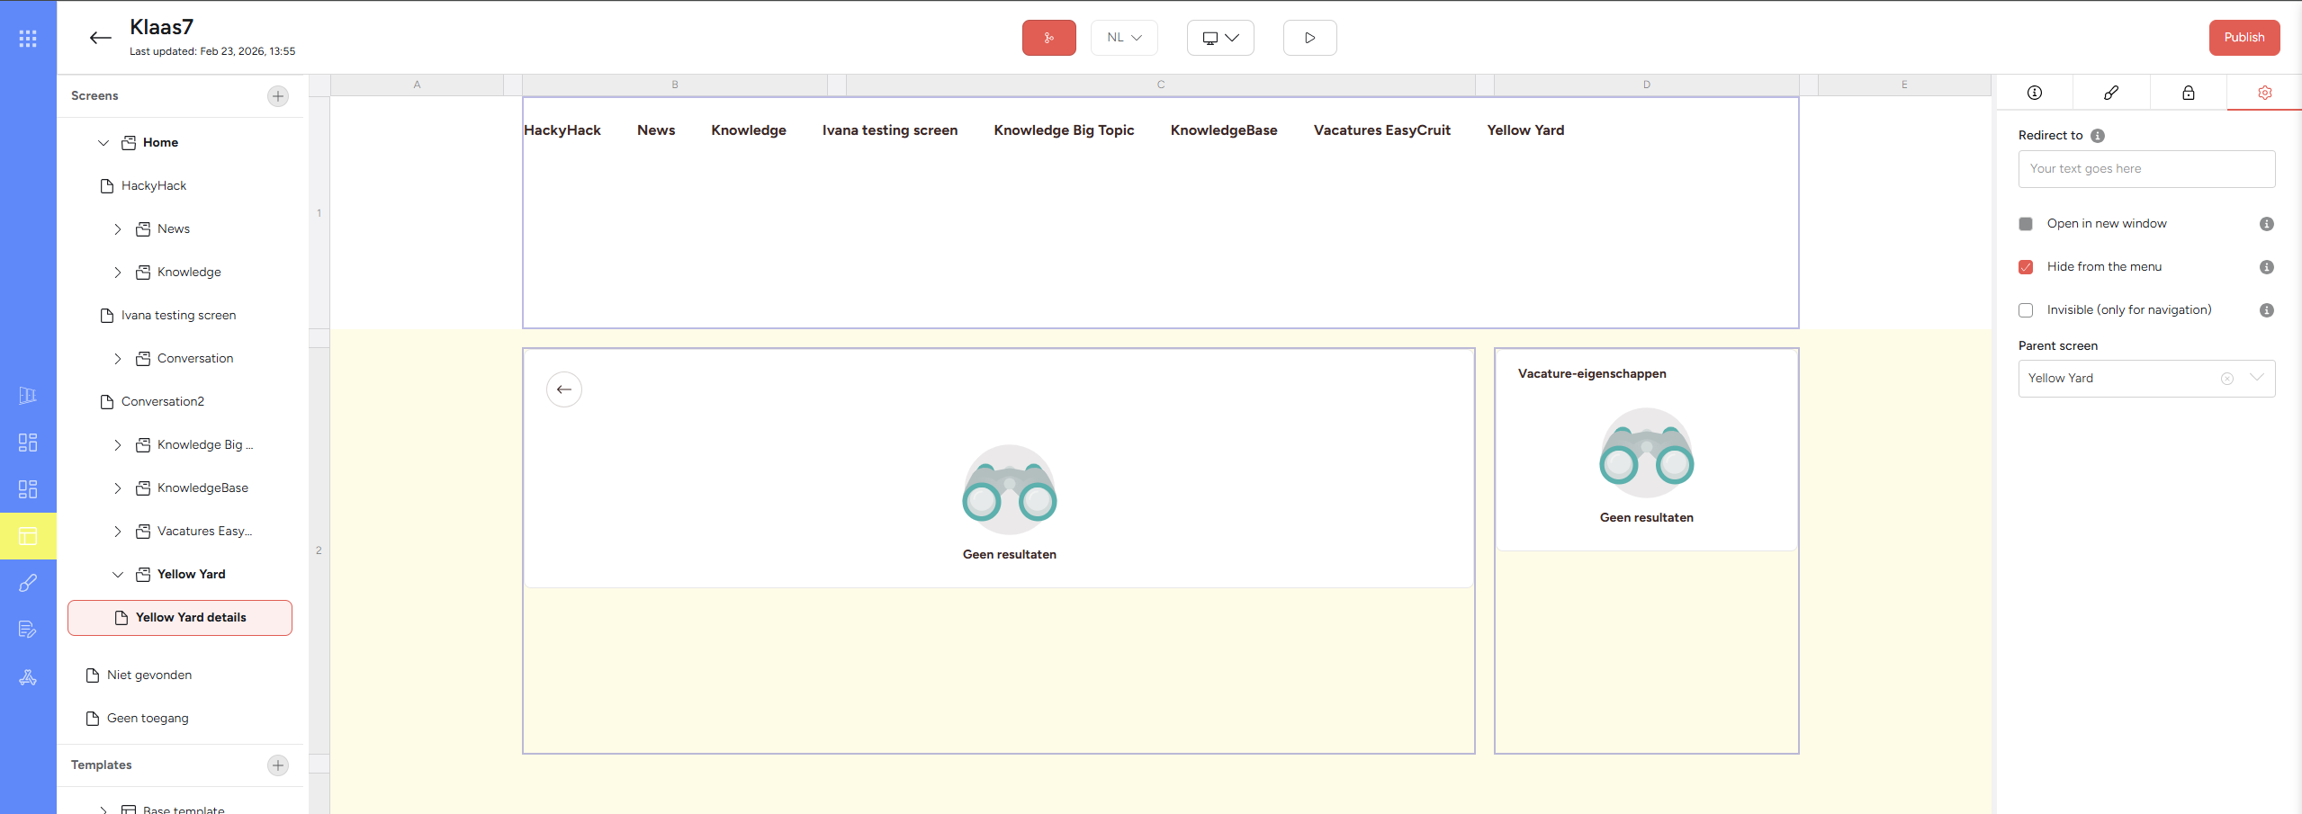The width and height of the screenshot is (2302, 814).
Task: Expand the News tree node
Action: click(x=118, y=229)
